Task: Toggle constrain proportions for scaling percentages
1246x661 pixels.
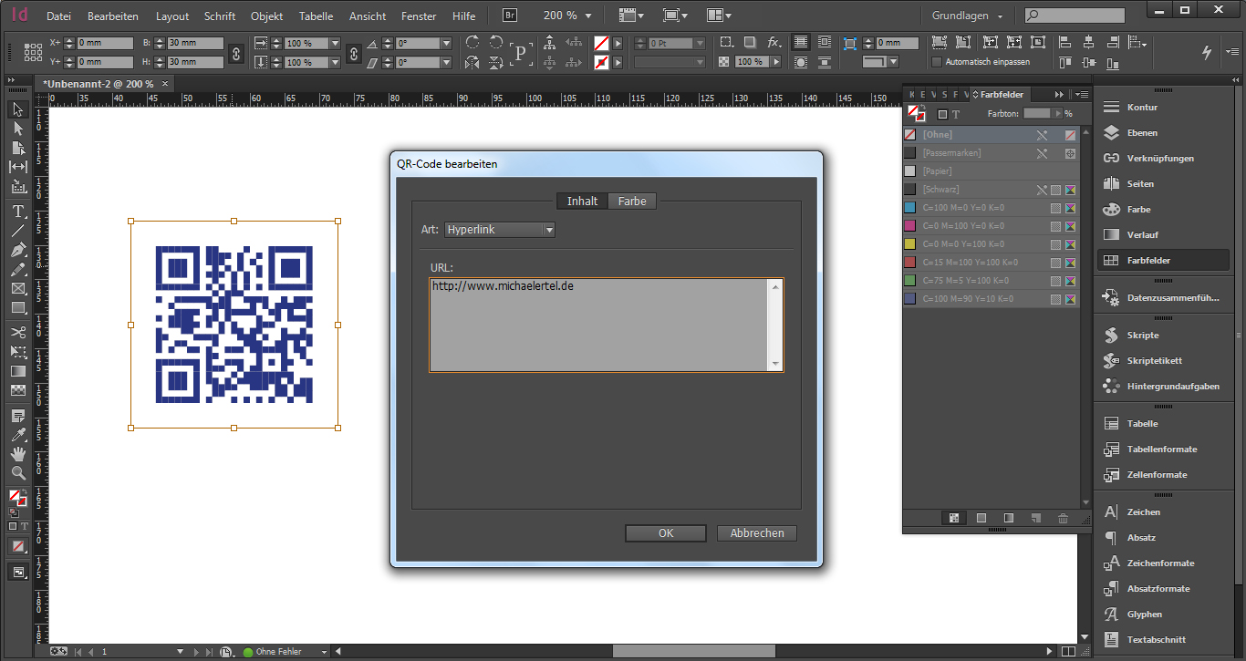Action: pos(354,53)
